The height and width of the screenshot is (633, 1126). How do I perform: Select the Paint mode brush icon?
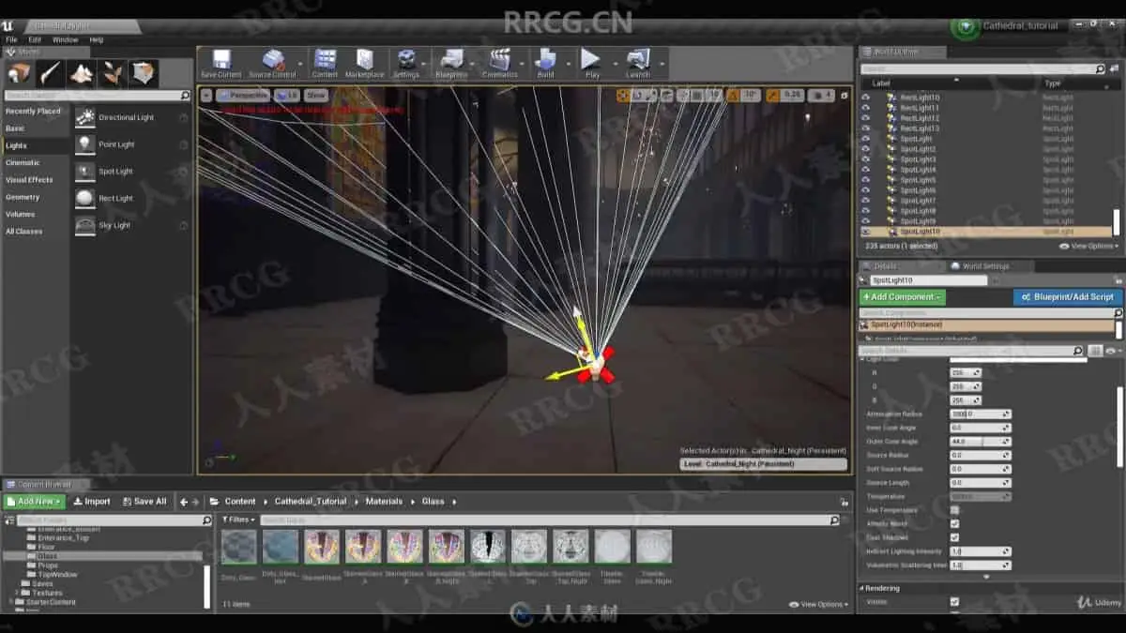click(50, 74)
